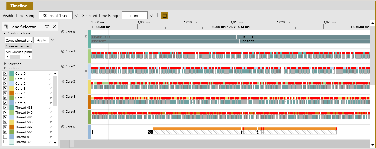
Task: Pin the Core 0 lane
Action: (50, 74)
